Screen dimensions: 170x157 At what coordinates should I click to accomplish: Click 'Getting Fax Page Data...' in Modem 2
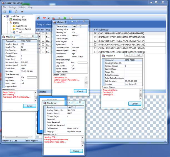[x=55, y=142]
